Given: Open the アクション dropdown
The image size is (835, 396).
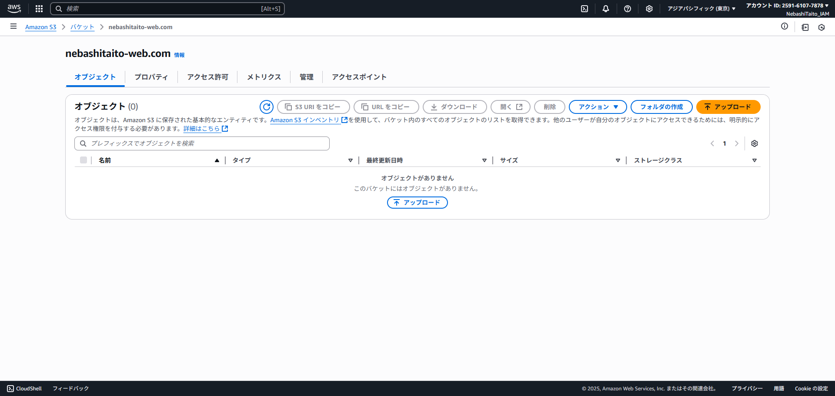Looking at the screenshot, I should [x=598, y=107].
